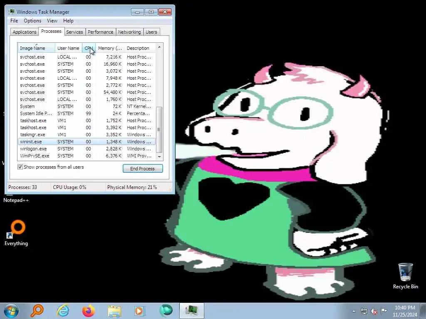Screen dimensions: 426x319
Task: Switch to the Services tab
Action: (74, 32)
